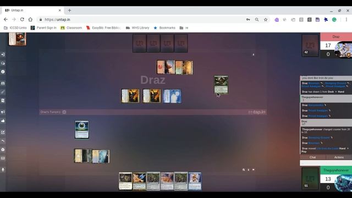Click the chat message input field

326,163
